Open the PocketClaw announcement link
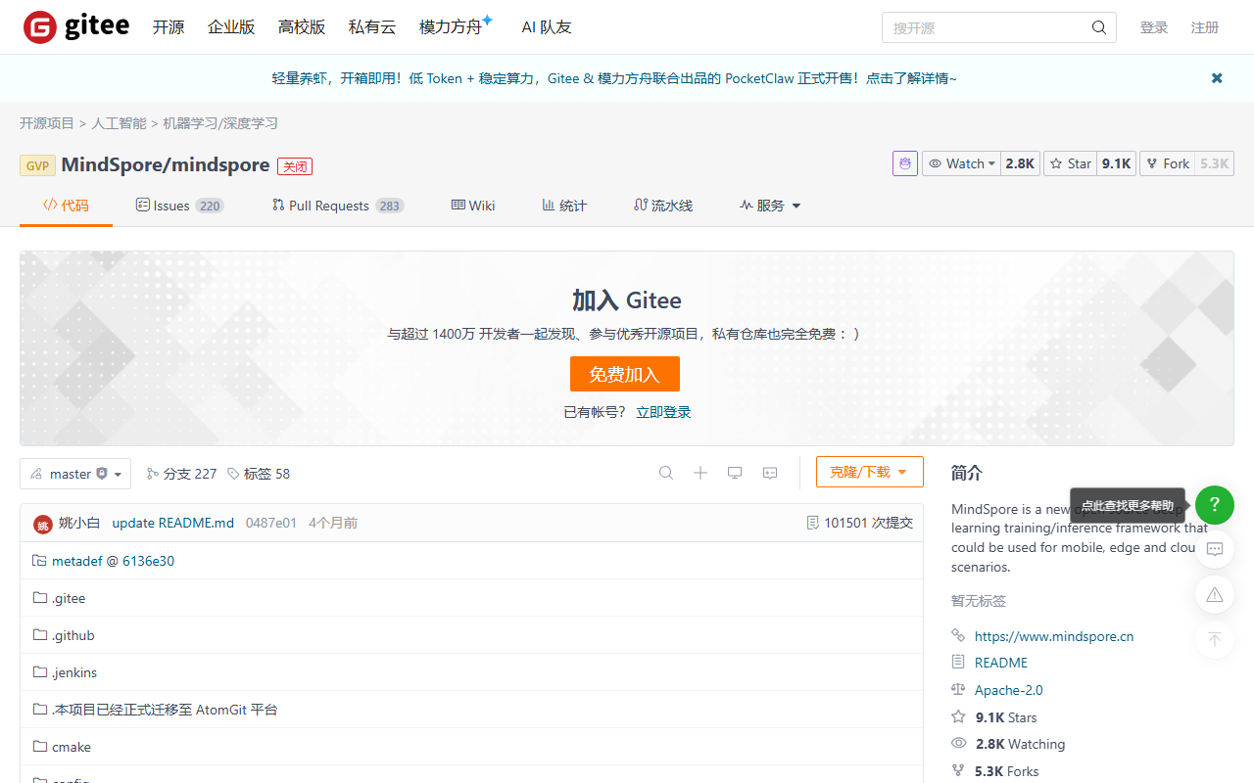The width and height of the screenshot is (1254, 783). click(x=614, y=78)
